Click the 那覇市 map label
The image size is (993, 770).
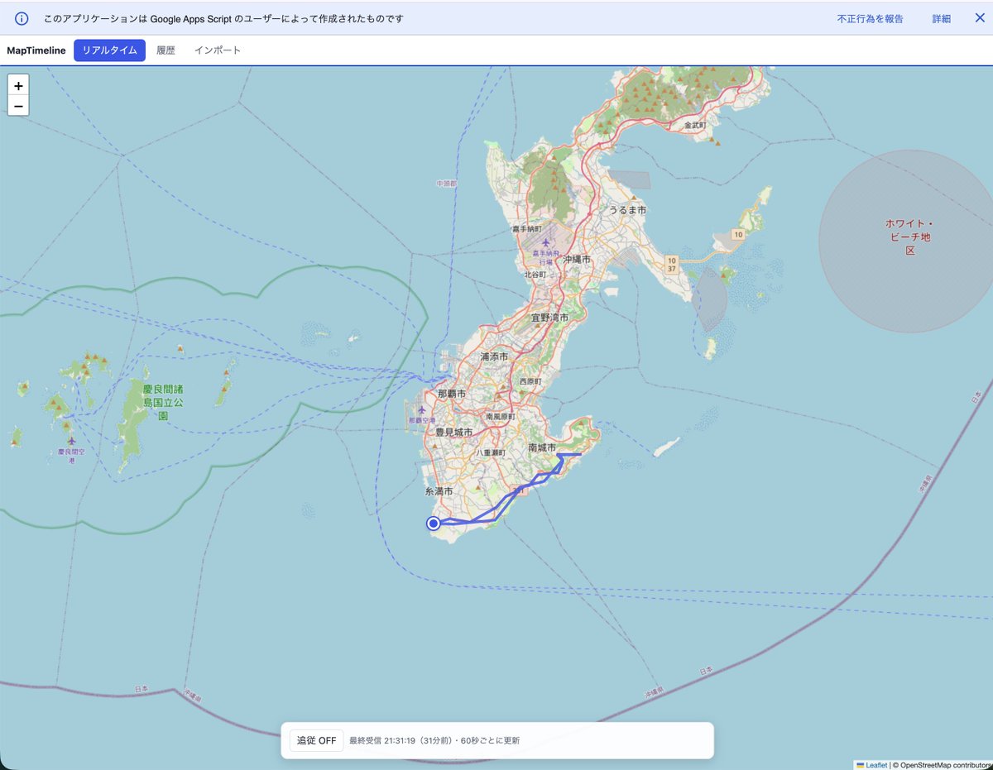(453, 395)
